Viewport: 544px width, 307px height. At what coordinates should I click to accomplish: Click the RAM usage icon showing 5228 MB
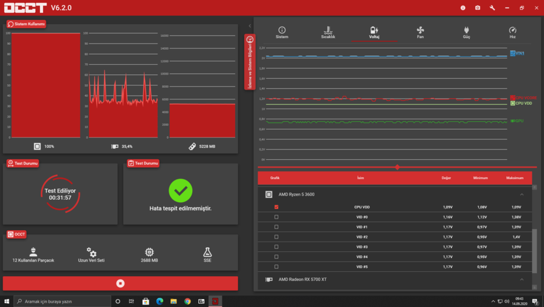pyautogui.click(x=192, y=147)
